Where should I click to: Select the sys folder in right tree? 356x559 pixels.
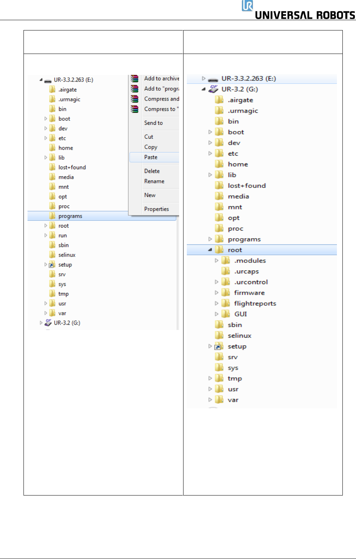[233, 367]
